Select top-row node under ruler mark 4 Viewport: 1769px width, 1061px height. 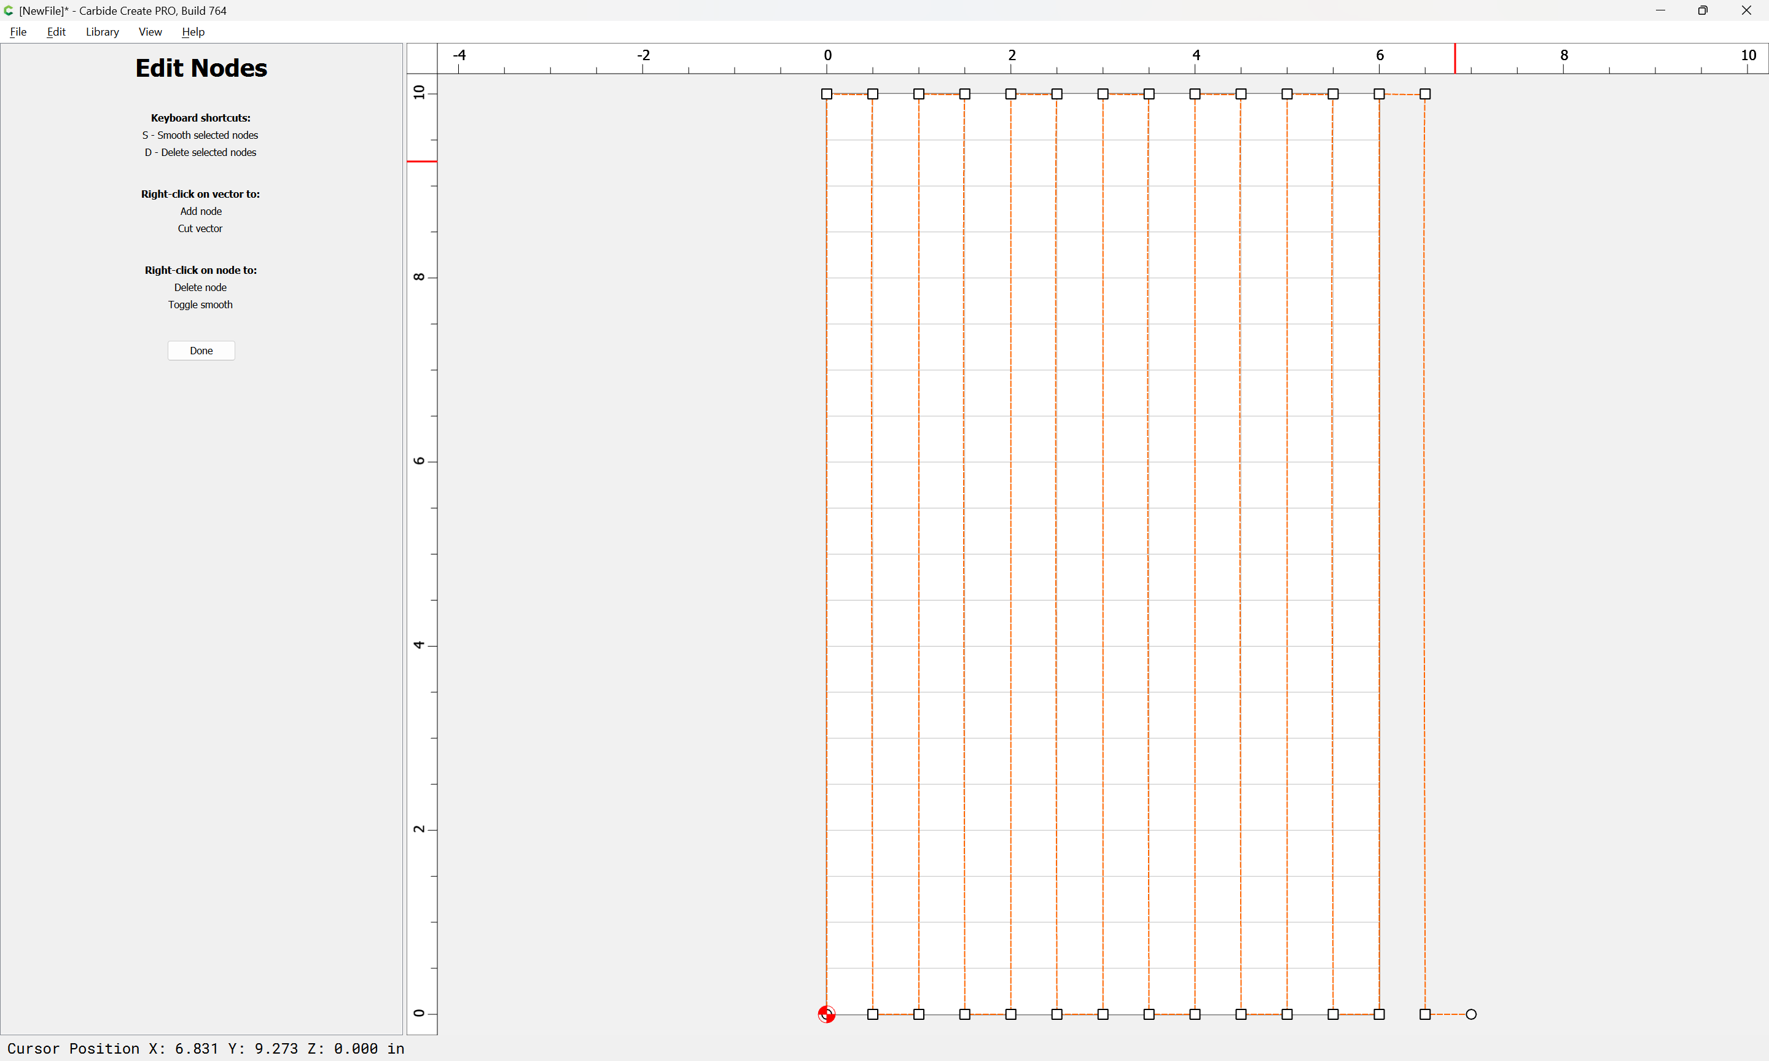pyautogui.click(x=1195, y=94)
